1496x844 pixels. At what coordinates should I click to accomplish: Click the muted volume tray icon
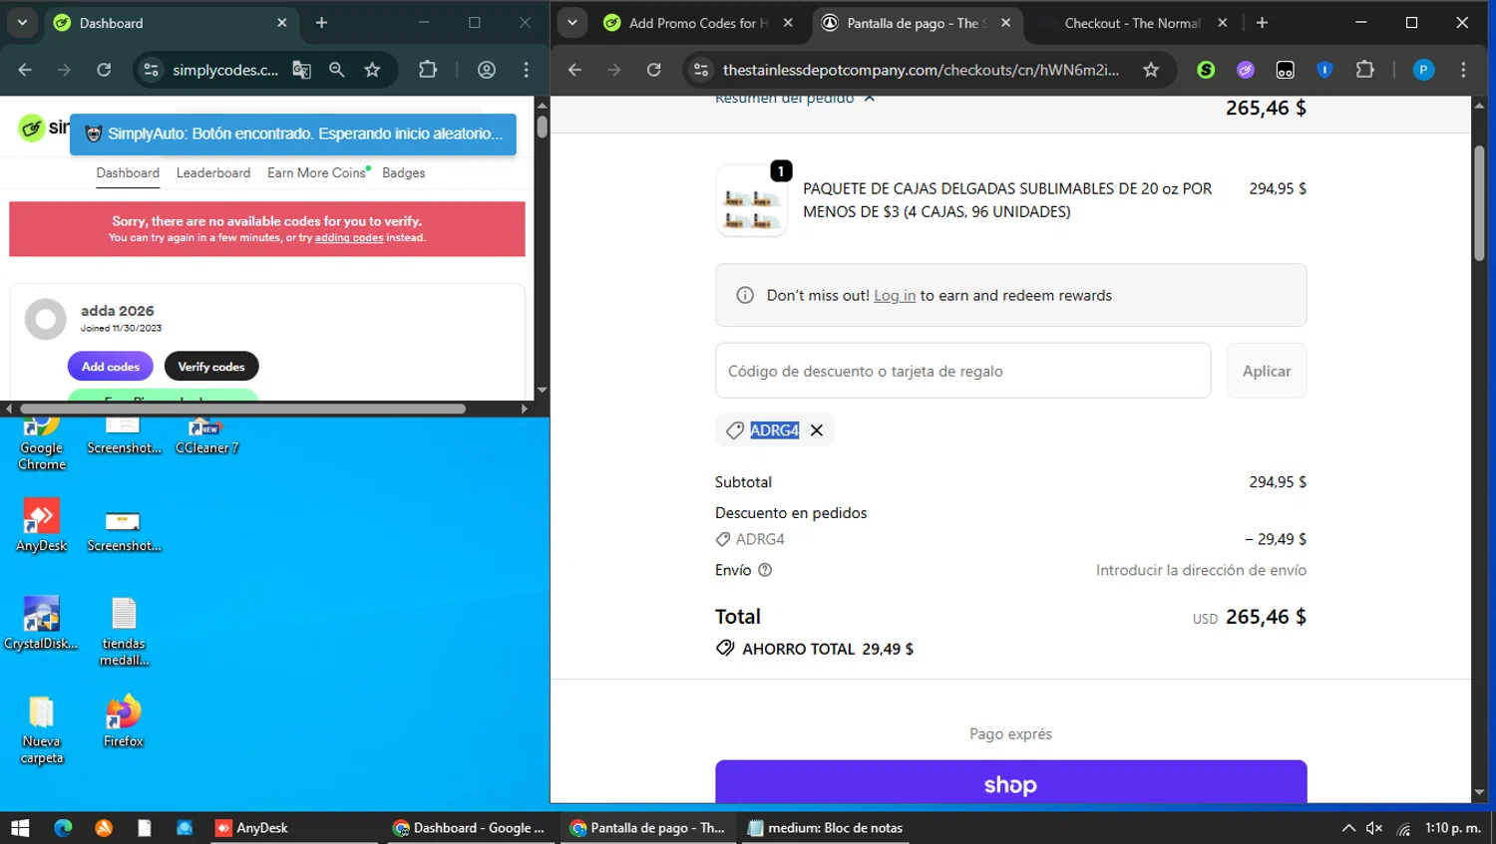click(1374, 828)
